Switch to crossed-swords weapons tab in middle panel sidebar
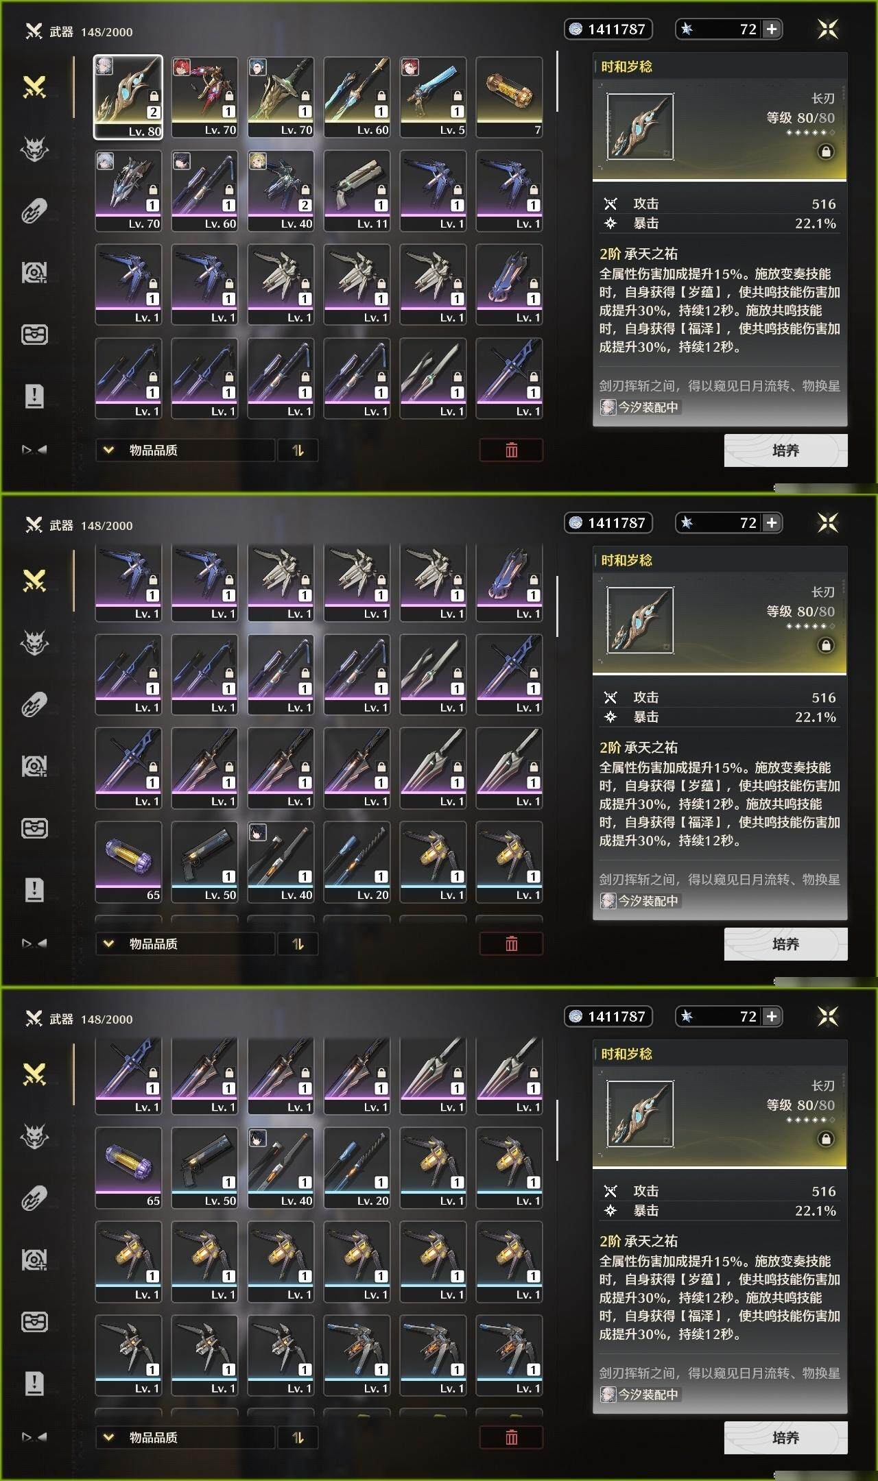878x1481 pixels. point(34,581)
